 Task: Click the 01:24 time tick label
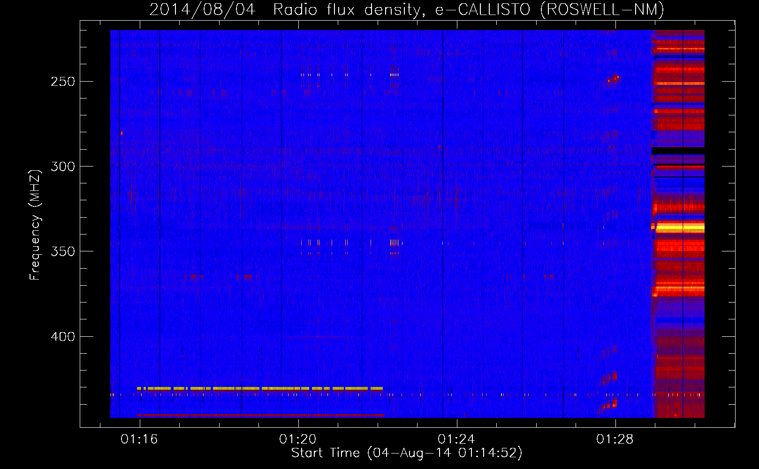pos(456,439)
